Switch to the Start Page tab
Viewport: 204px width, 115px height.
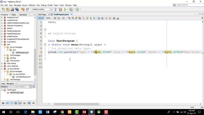point(42,14)
